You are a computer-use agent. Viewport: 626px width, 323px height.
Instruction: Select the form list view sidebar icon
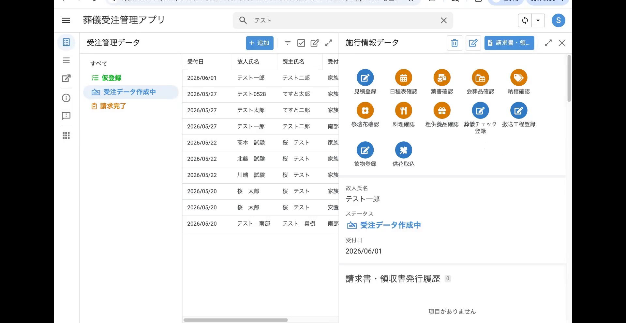pyautogui.click(x=66, y=42)
